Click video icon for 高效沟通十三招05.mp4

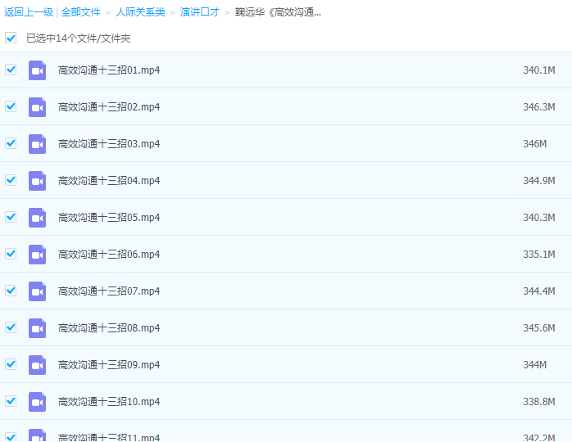(x=37, y=218)
